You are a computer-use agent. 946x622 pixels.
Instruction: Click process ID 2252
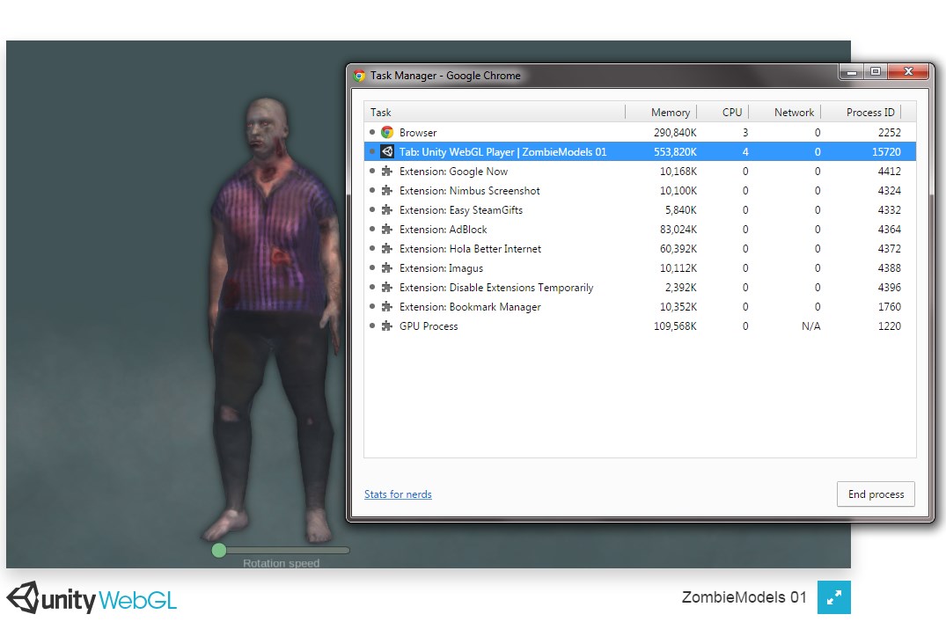pyautogui.click(x=890, y=132)
